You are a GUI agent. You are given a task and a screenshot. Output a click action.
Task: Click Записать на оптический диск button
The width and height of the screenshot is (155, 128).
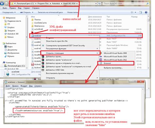(50, 12)
